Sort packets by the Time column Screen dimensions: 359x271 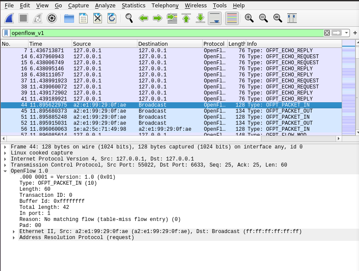tap(50, 44)
